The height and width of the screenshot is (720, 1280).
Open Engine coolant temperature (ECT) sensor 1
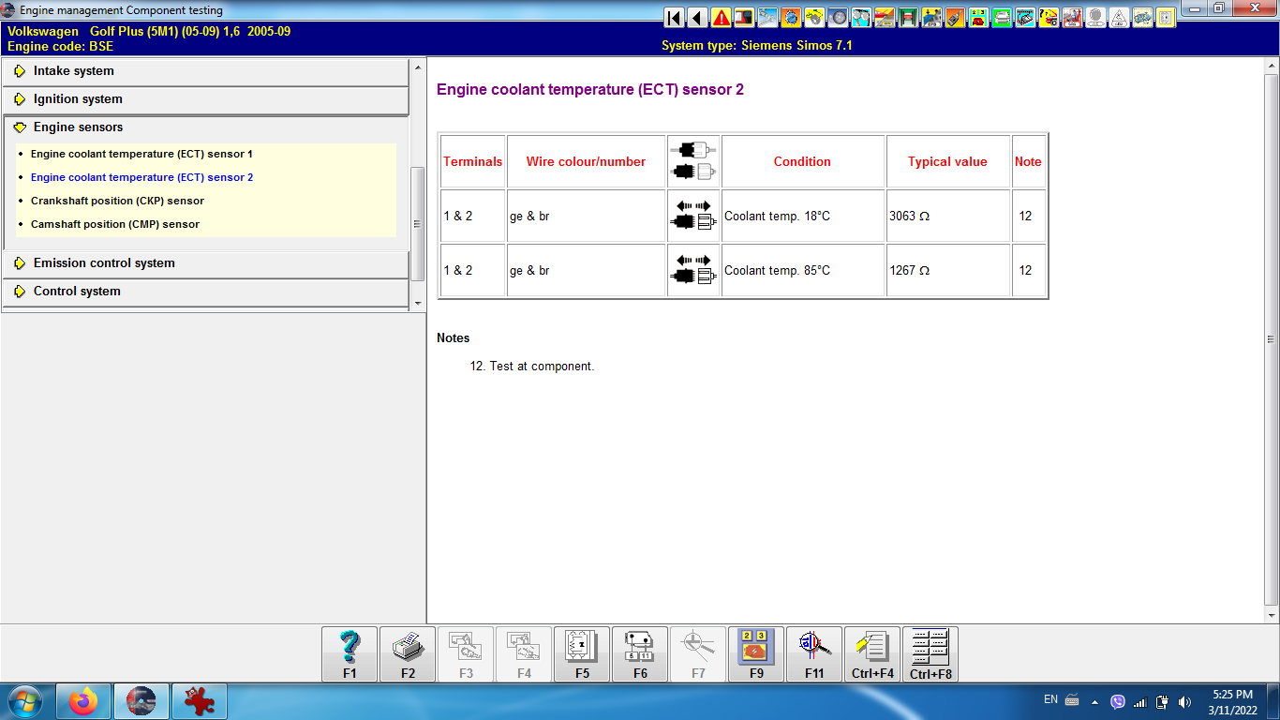141,154
